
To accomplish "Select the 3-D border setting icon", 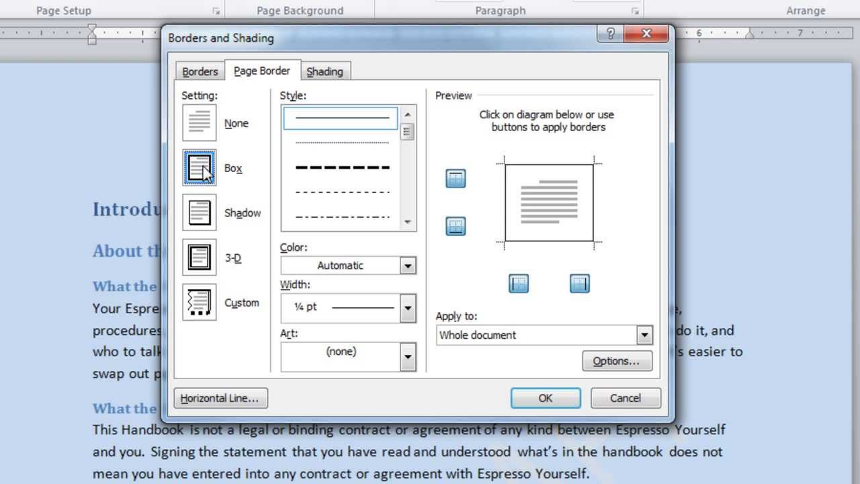I will 200,257.
